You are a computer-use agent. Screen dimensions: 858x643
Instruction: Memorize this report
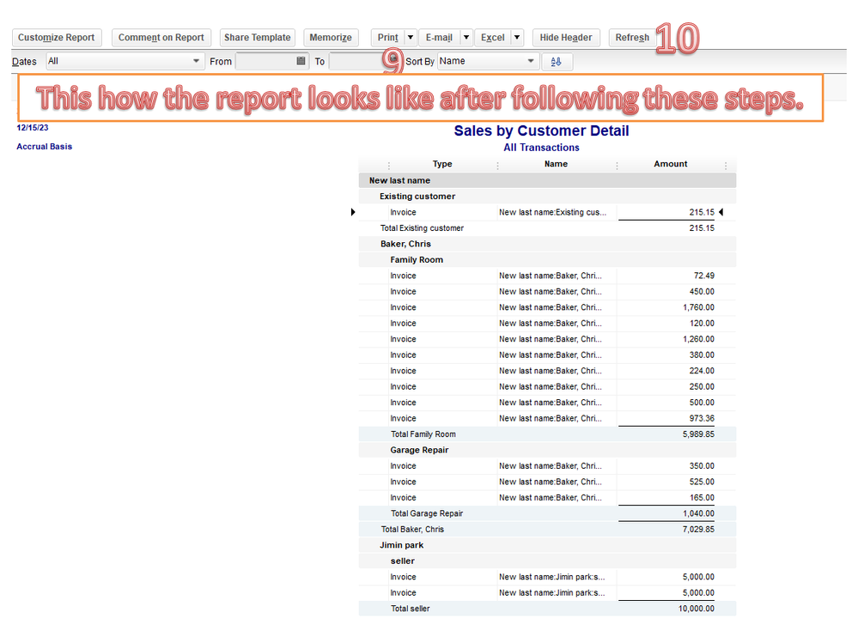[x=331, y=38]
